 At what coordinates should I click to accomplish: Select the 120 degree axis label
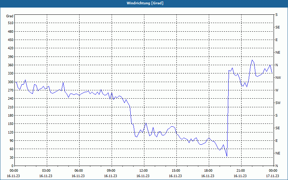coord(11,132)
